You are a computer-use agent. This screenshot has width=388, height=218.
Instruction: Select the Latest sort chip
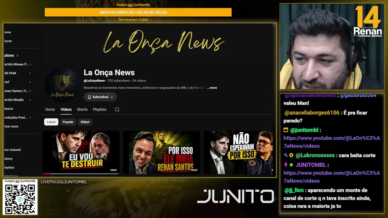(51, 122)
